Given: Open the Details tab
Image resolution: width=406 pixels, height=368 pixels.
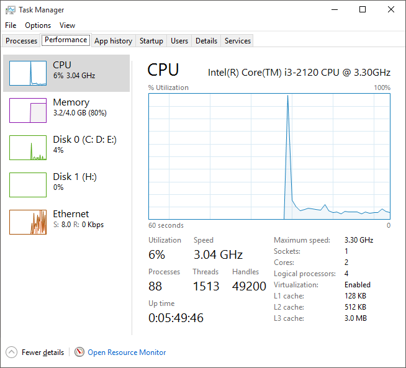Looking at the screenshot, I should [x=206, y=41].
